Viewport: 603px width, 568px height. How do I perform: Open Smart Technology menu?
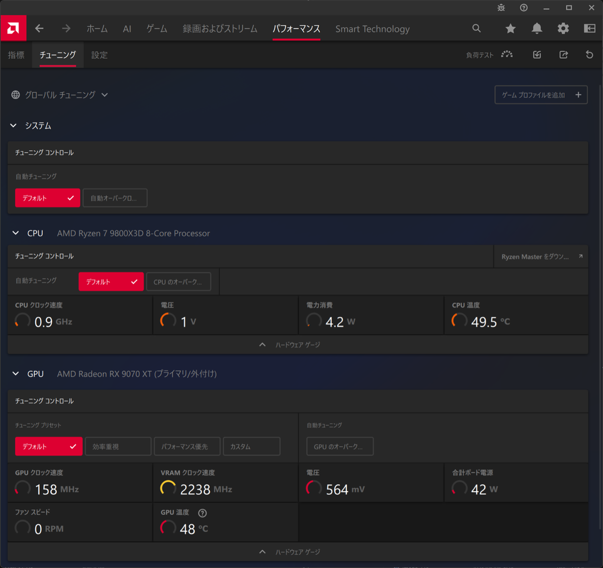point(372,29)
